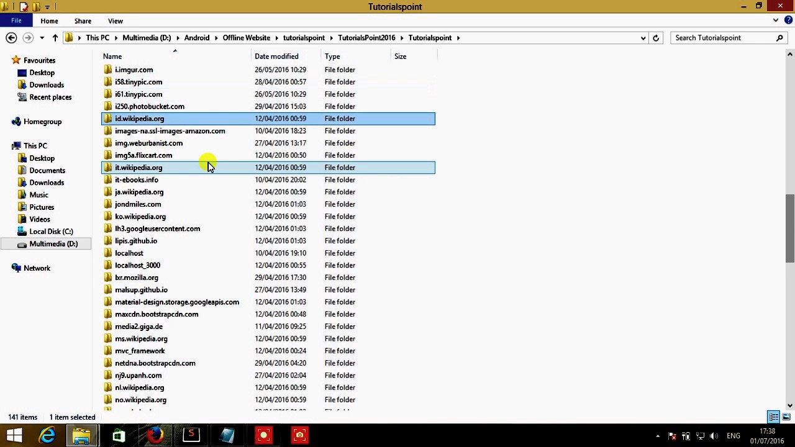Click Multimedia (D:) breadcrumb segment

point(147,38)
